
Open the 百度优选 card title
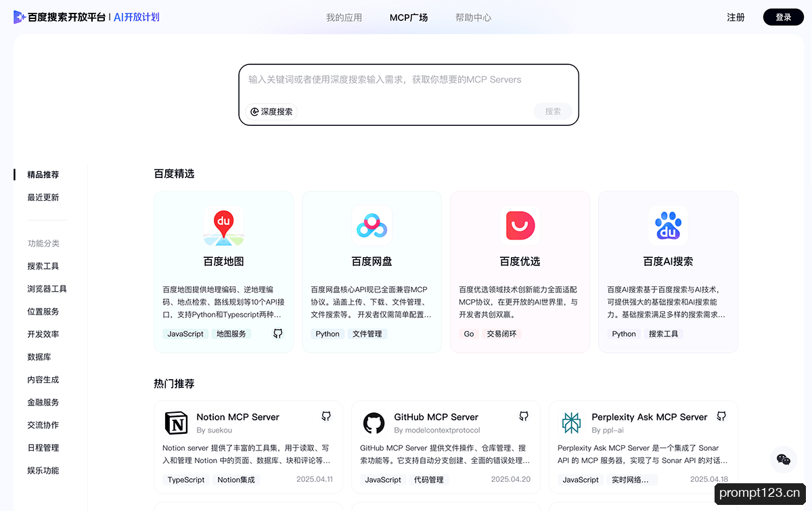pos(520,261)
